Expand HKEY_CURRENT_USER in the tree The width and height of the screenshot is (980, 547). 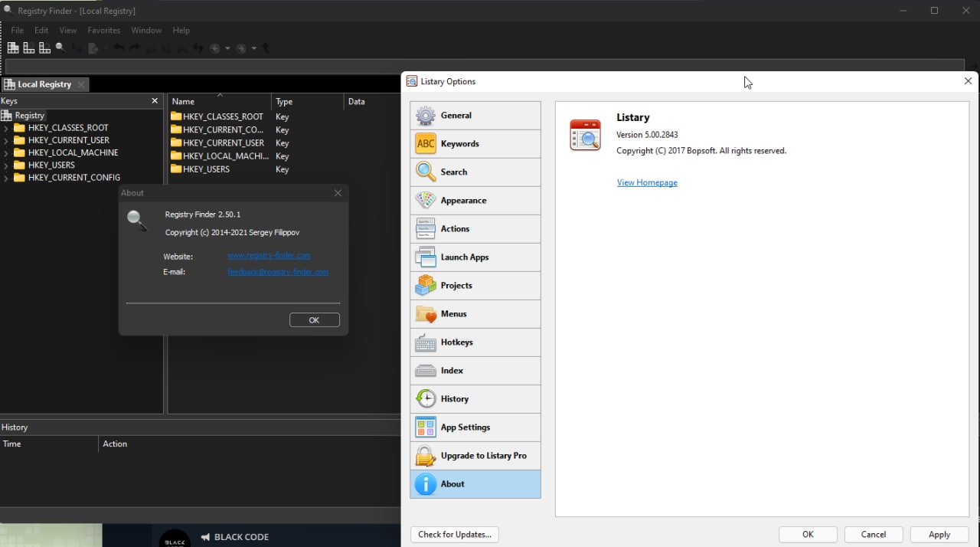coord(6,140)
